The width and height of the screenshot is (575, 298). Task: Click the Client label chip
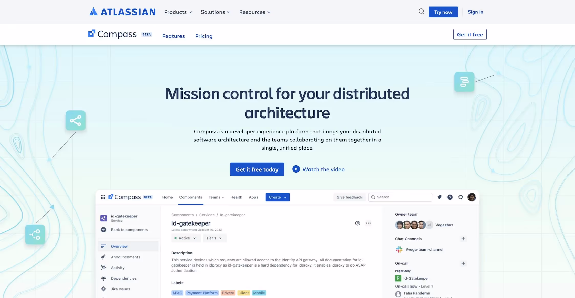point(243,293)
